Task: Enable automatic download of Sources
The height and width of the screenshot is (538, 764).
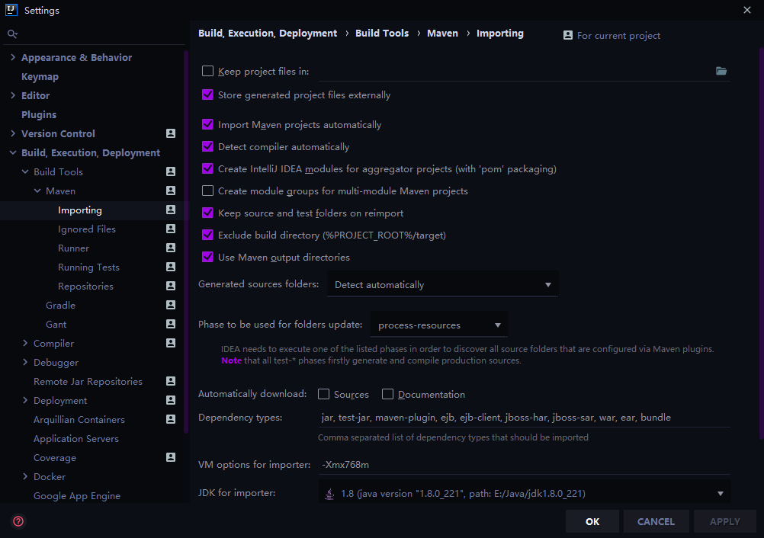Action: [x=323, y=395]
